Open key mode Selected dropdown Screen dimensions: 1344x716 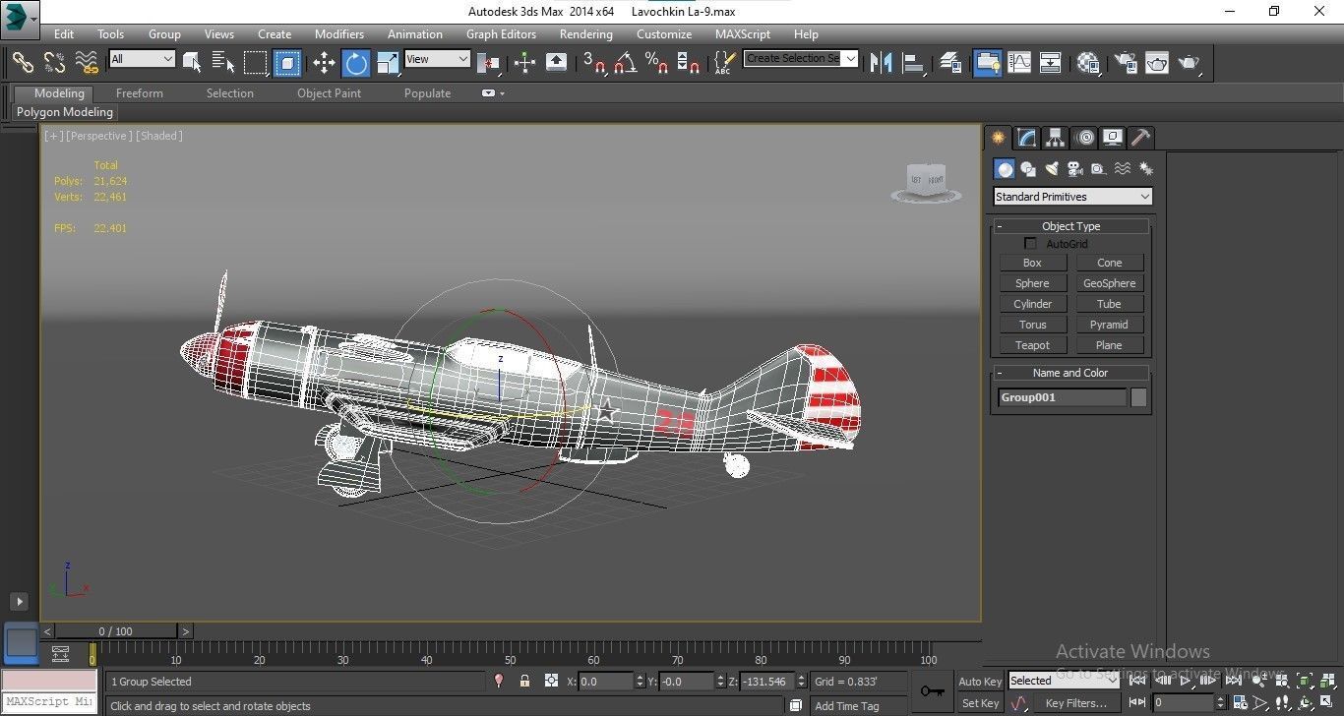click(1063, 681)
